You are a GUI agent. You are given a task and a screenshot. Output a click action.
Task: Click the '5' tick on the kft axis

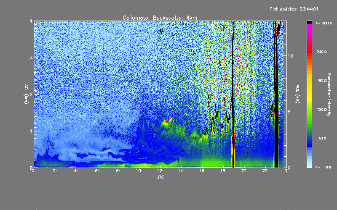pyautogui.click(x=289, y=112)
